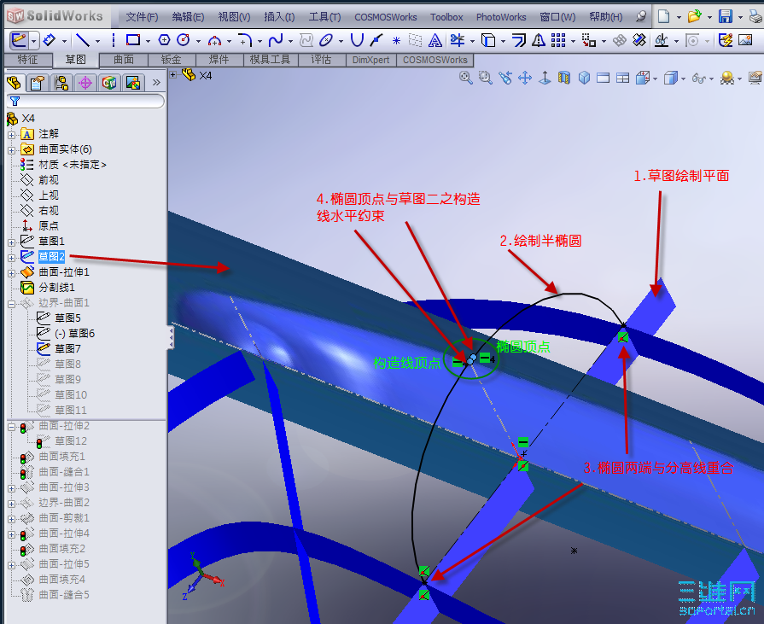Click the Rapid Sketch icon
764x624 pixels.
pyautogui.click(x=726, y=40)
